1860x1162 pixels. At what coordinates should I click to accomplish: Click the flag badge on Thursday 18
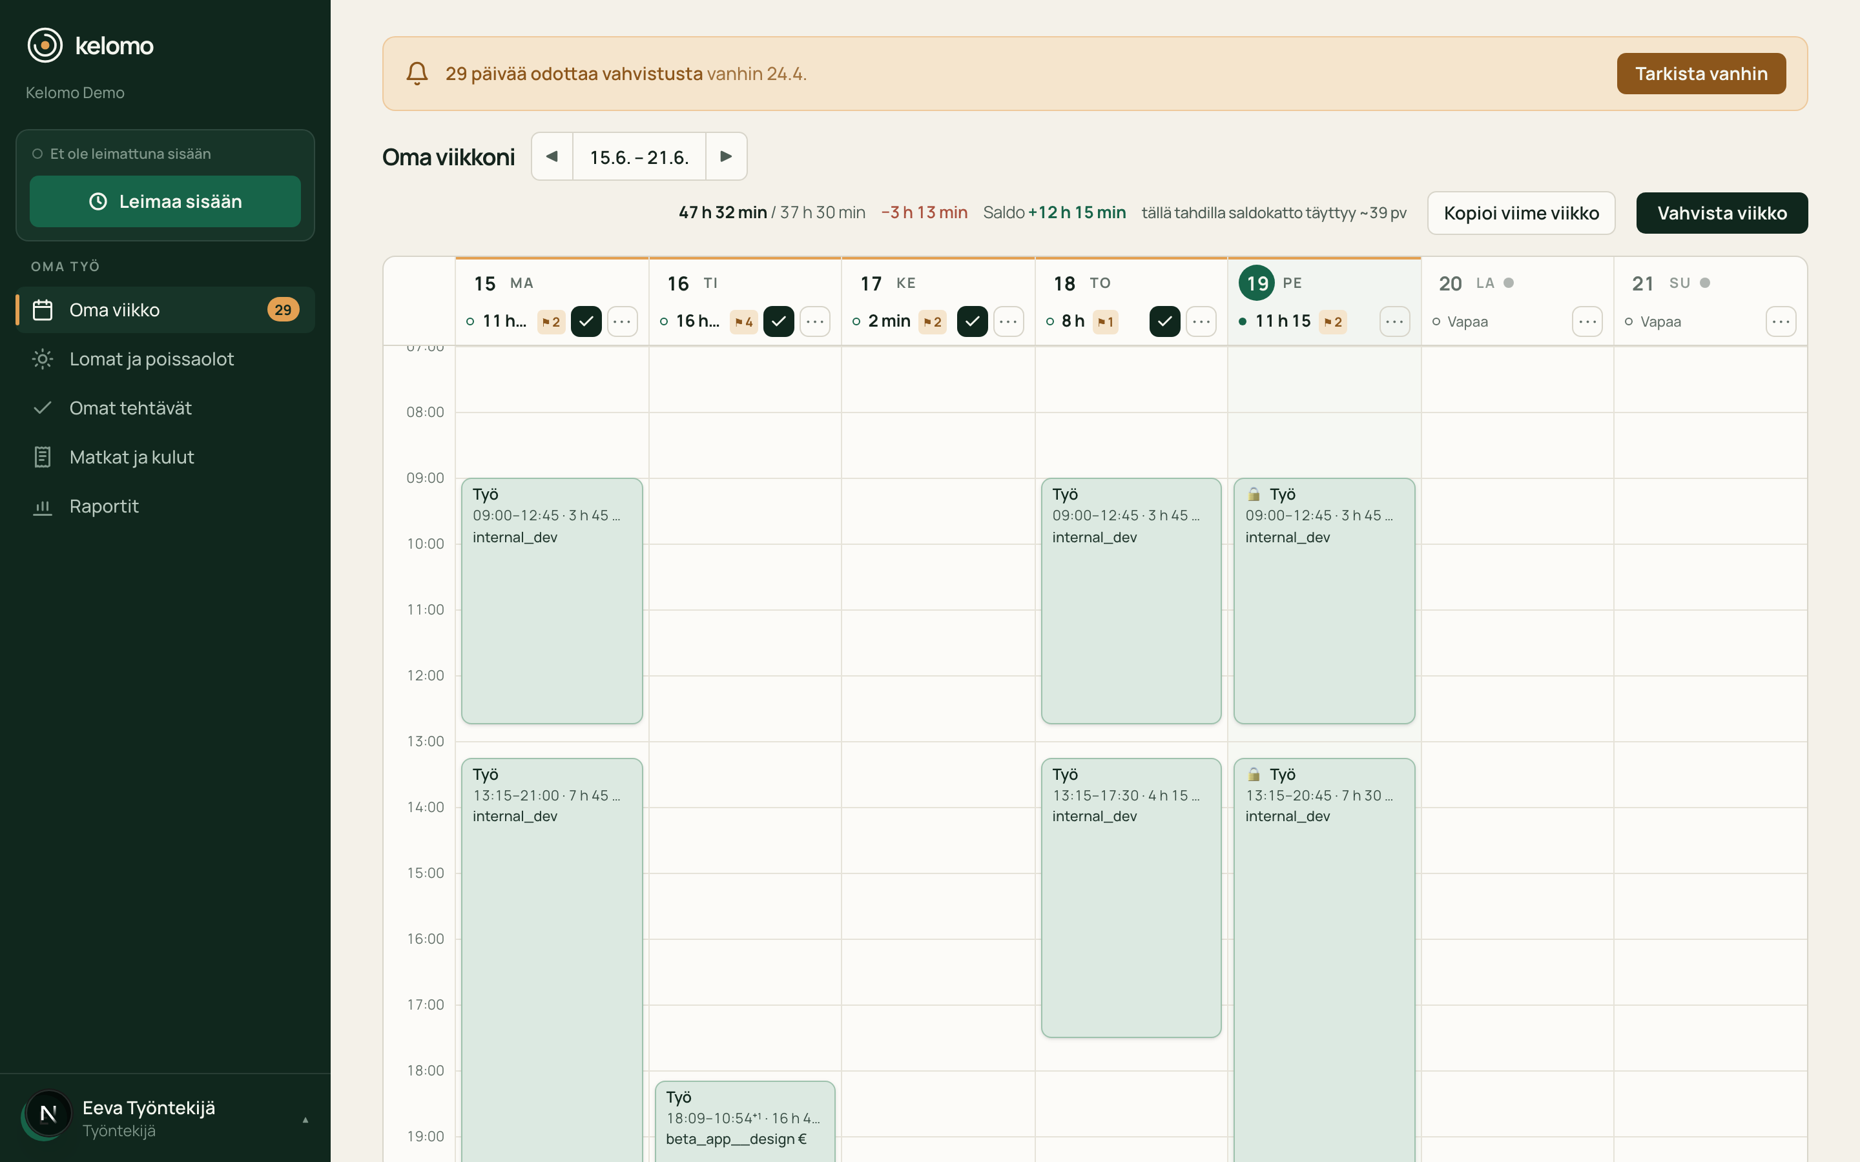pyautogui.click(x=1105, y=322)
